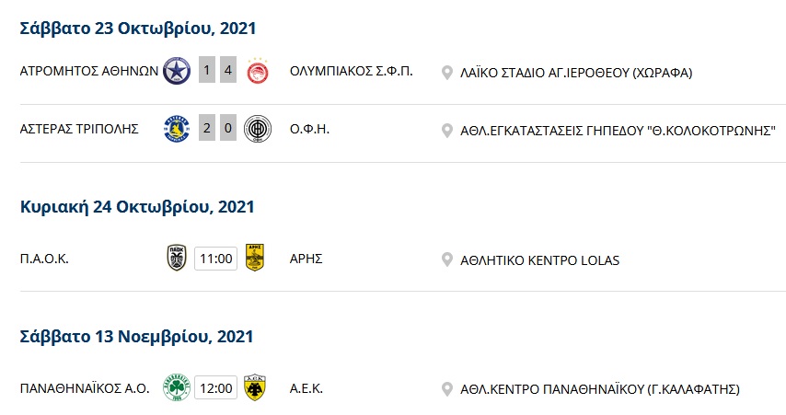Click the Ο.Φ.Η. black circular crest

(258, 129)
